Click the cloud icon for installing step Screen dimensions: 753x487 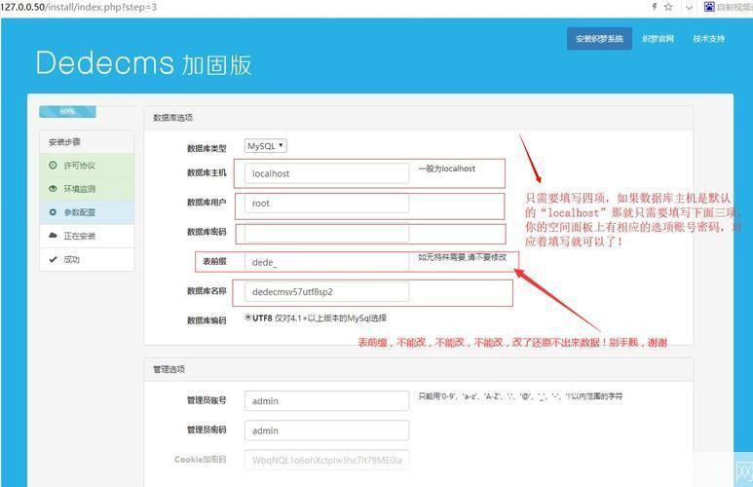[x=53, y=236]
